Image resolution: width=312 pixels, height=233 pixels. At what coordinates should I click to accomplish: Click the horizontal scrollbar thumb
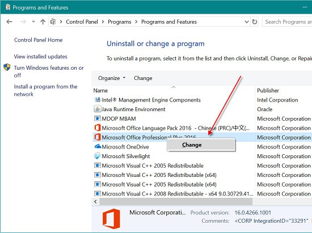176,202
